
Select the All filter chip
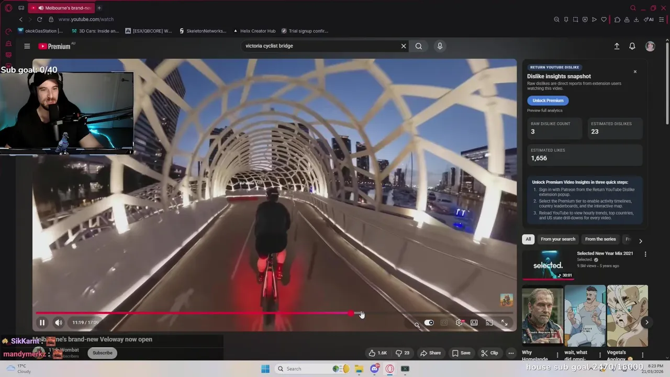click(x=528, y=239)
